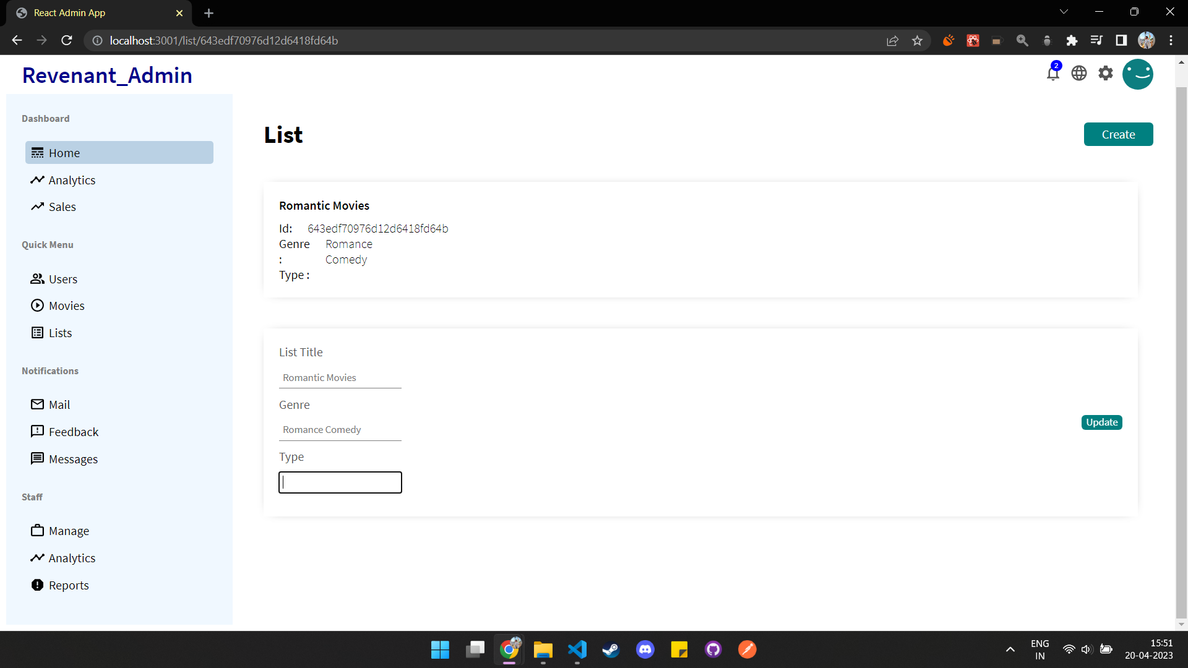
Task: Open the settings gear
Action: click(1105, 72)
